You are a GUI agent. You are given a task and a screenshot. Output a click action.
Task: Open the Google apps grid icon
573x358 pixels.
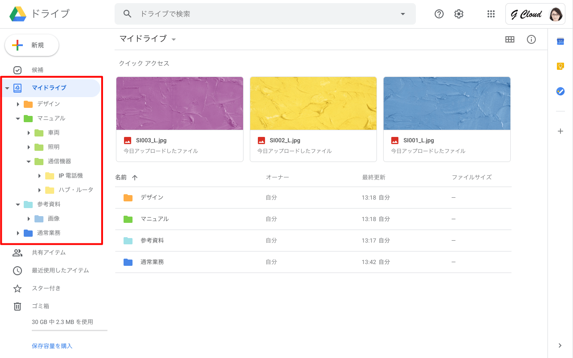491,14
